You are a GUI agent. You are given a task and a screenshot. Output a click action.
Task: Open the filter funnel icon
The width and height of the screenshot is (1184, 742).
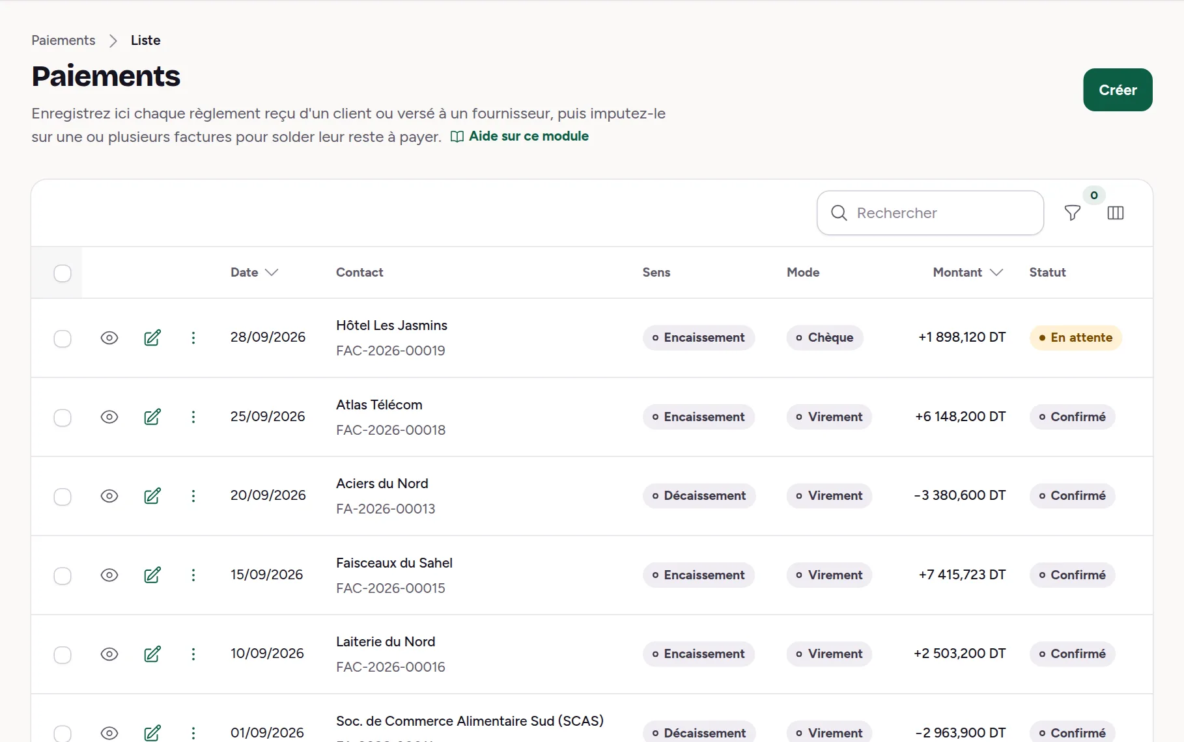pyautogui.click(x=1073, y=213)
